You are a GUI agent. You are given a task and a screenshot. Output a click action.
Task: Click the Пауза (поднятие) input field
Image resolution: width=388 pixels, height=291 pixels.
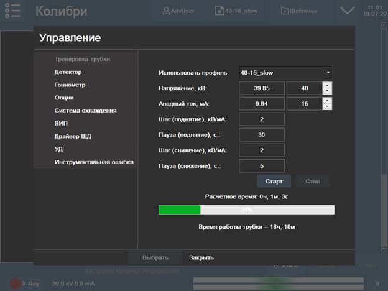coord(262,134)
